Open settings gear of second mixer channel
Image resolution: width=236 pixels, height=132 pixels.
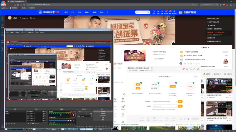click(x=73, y=121)
